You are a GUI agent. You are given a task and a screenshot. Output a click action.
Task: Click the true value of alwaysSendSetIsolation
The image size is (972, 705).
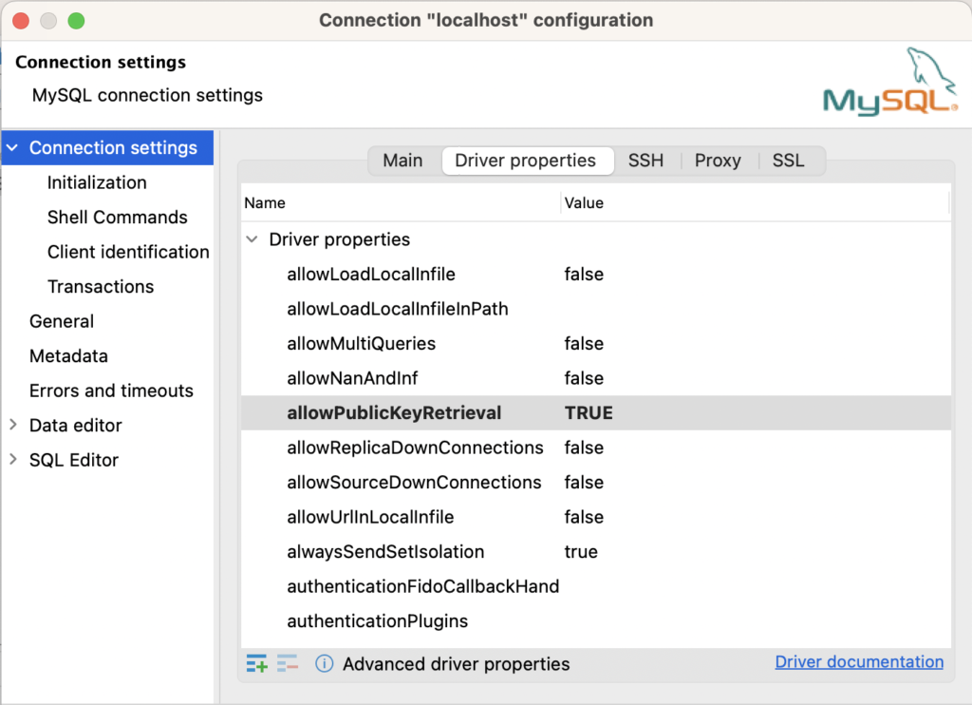581,552
